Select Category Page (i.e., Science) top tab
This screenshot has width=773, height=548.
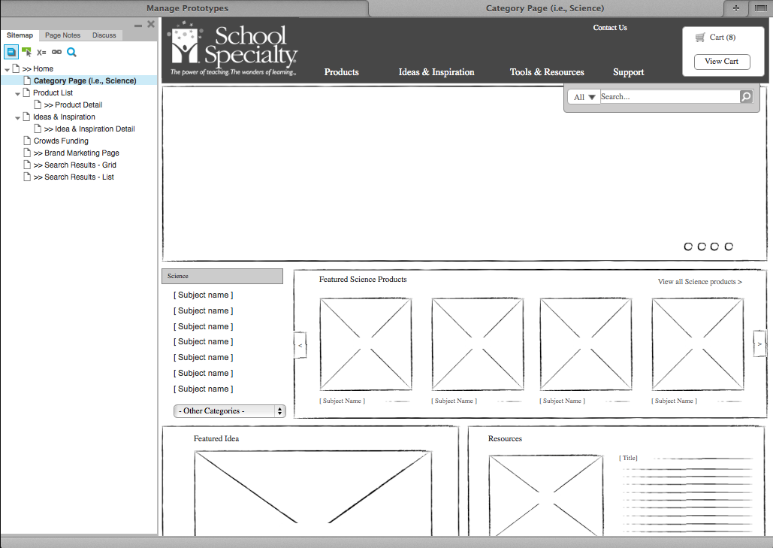point(545,8)
